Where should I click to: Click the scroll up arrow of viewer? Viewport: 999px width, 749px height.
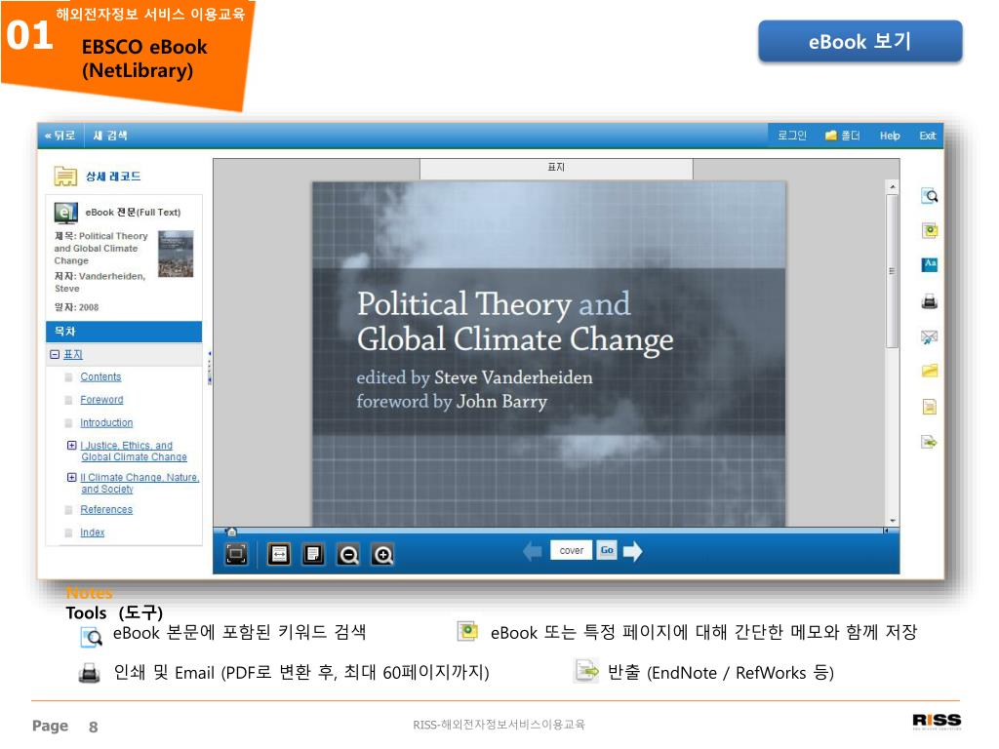click(893, 186)
